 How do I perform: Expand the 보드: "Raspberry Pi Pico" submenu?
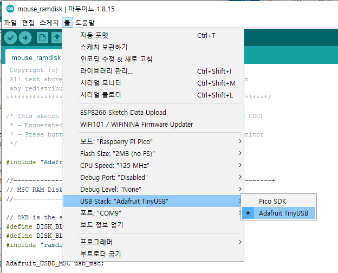click(153, 142)
